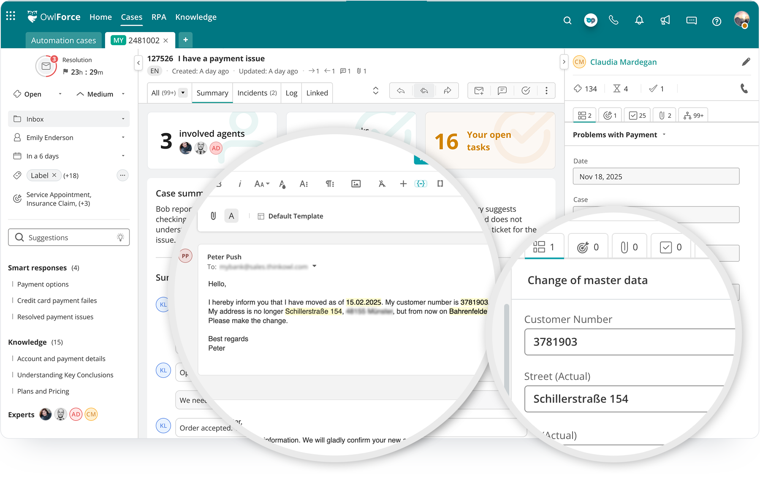
Task: Open the Knowledge menu in top navigation
Action: click(196, 17)
